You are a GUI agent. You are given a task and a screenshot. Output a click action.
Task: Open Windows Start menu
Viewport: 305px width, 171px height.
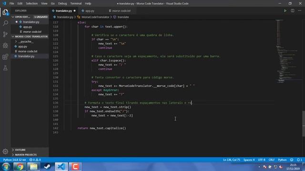6,167
